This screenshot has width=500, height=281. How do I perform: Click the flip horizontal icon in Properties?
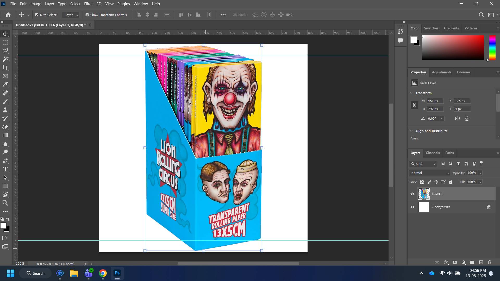458,118
